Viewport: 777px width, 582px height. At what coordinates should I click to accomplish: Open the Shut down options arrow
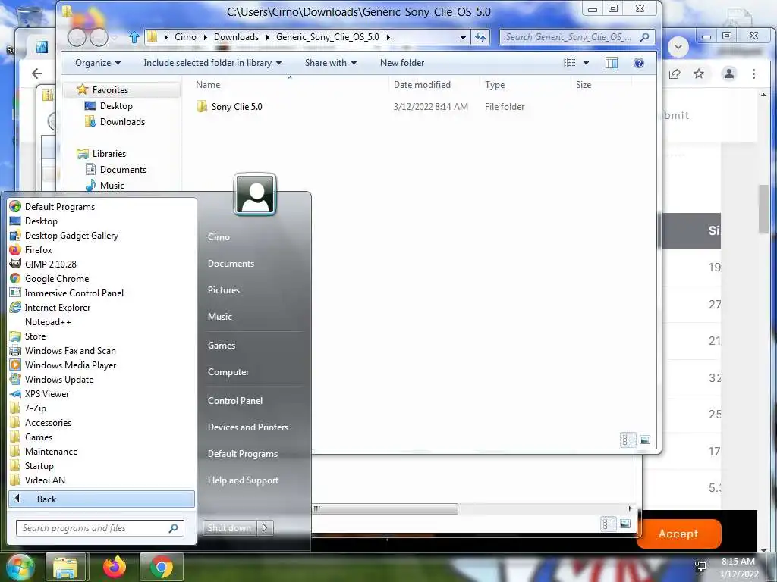click(265, 528)
